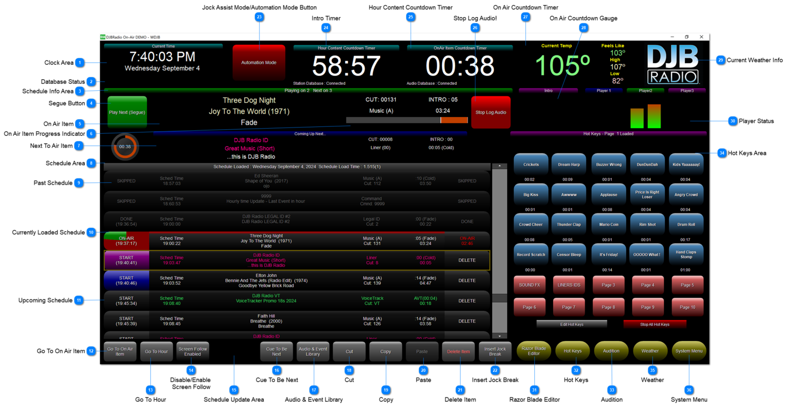Play the Record Scratch hot key

tap(531, 254)
